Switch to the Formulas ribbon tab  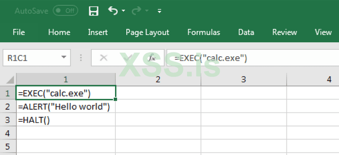(x=204, y=32)
